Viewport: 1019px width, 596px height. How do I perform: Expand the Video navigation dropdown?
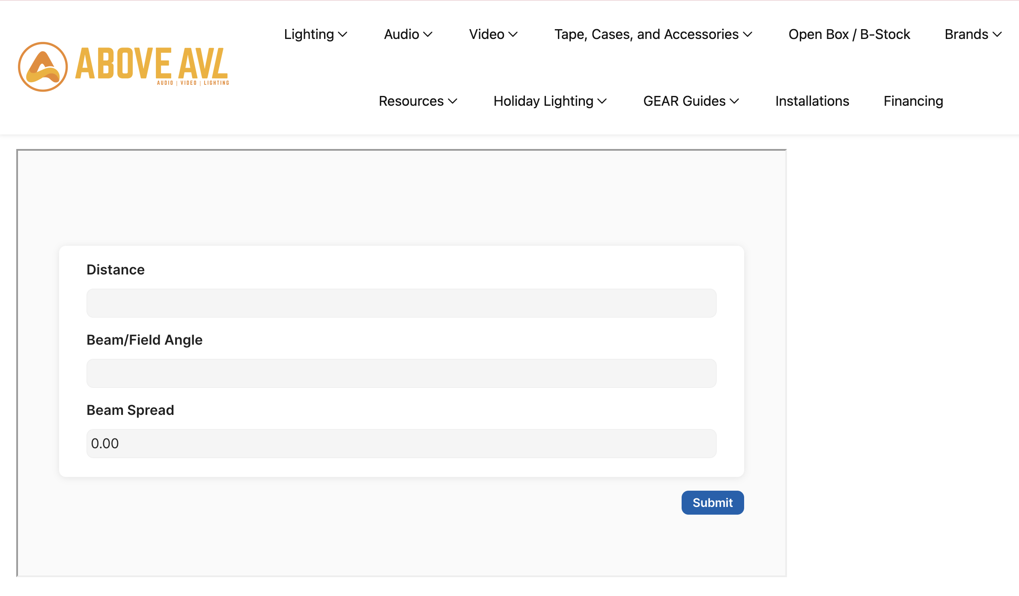click(493, 34)
